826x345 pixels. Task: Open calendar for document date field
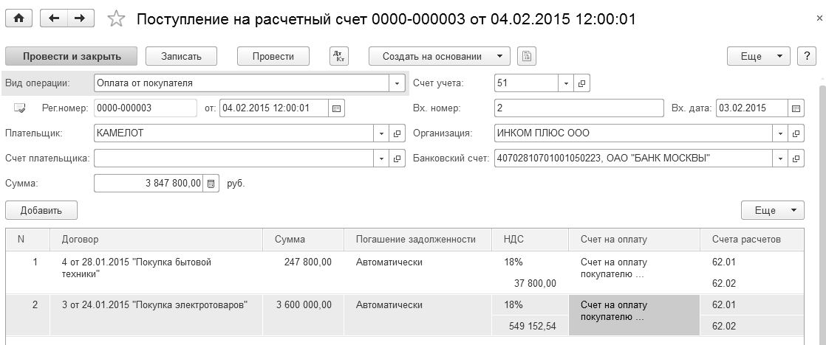(336, 108)
